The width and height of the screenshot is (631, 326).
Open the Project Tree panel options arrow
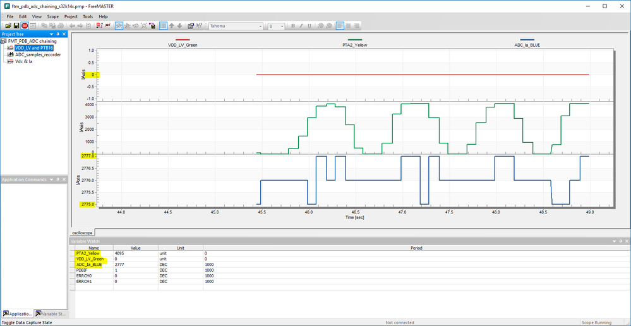point(52,34)
